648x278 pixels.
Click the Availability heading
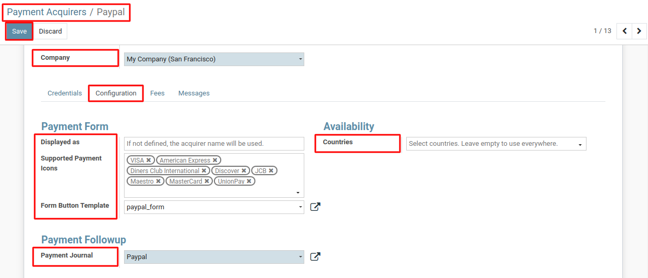pyautogui.click(x=348, y=126)
